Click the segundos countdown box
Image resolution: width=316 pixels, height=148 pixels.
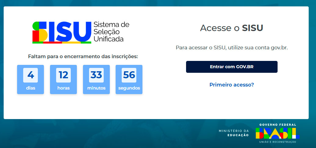[129, 79]
